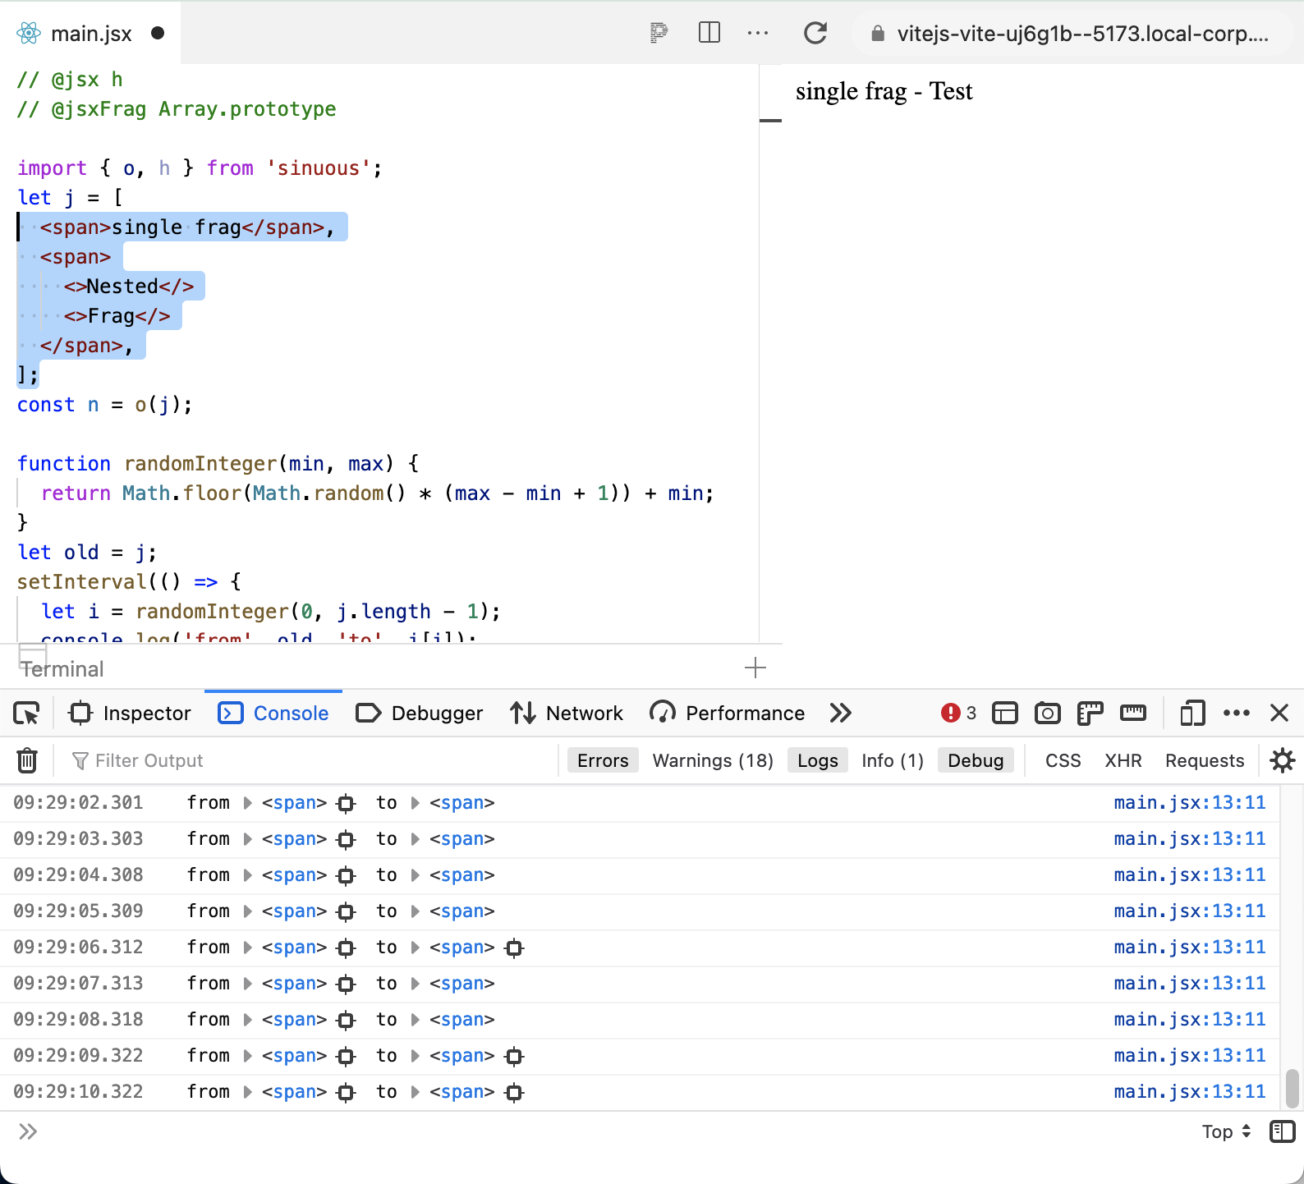The height and width of the screenshot is (1184, 1304).
Task: Click the lock icon in preview URL
Action: (x=878, y=34)
